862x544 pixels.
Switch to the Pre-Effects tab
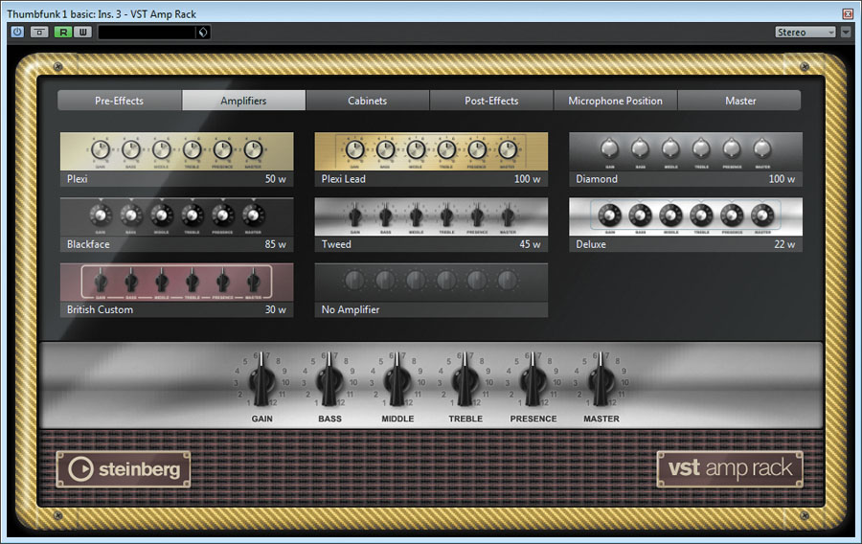click(119, 101)
